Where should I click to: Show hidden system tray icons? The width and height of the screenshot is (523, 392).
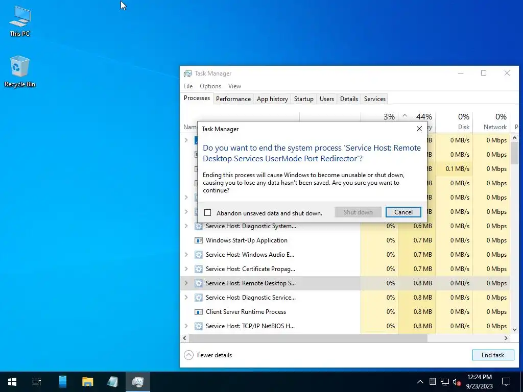[x=420, y=382]
